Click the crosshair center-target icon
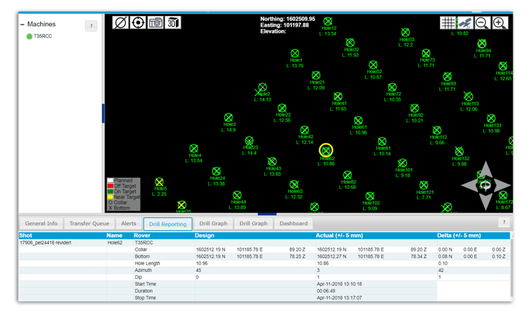Image resolution: width=532 pixels, height=313 pixels. pyautogui.click(x=138, y=23)
